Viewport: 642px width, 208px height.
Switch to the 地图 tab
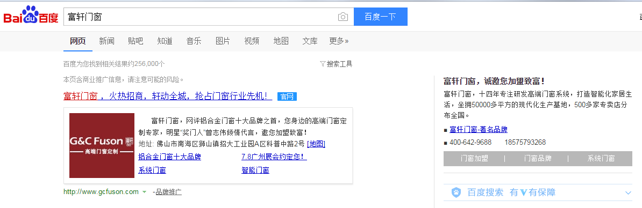281,41
